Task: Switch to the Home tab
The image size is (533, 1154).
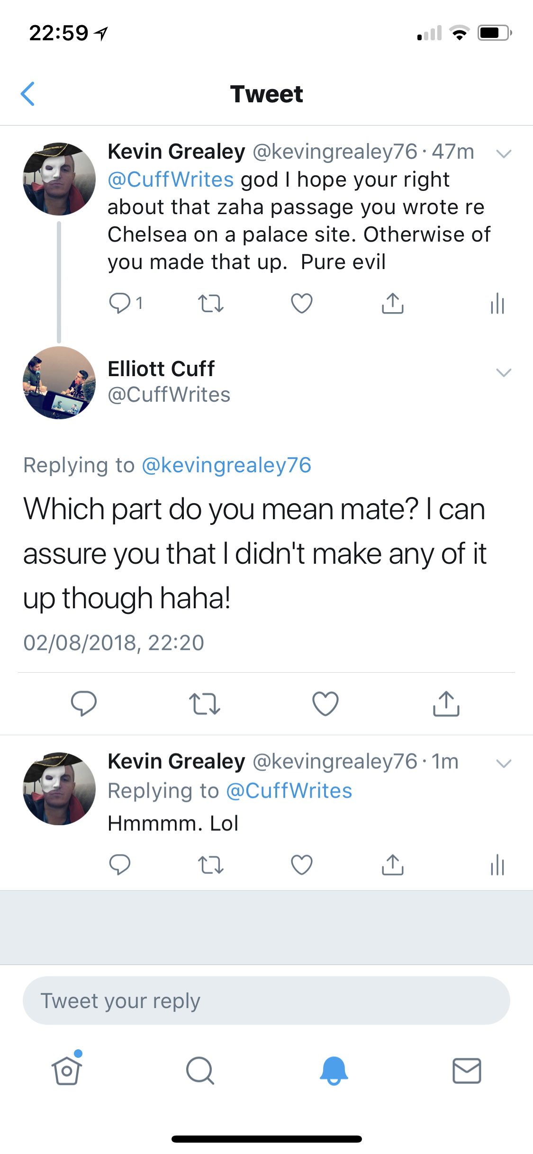Action: (x=67, y=1071)
